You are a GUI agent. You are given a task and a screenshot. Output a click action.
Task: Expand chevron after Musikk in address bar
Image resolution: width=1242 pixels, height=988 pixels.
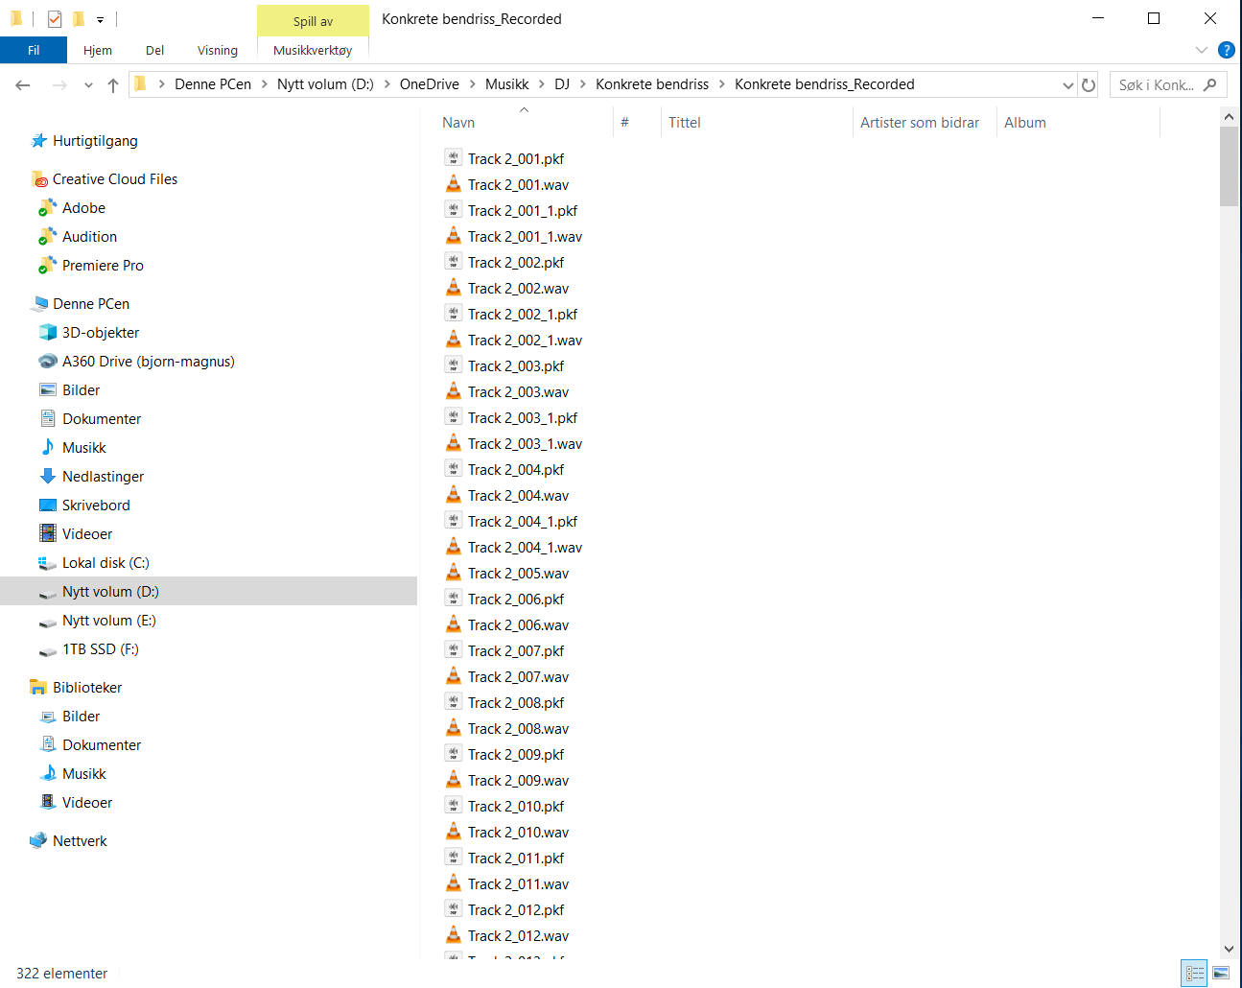tap(541, 84)
